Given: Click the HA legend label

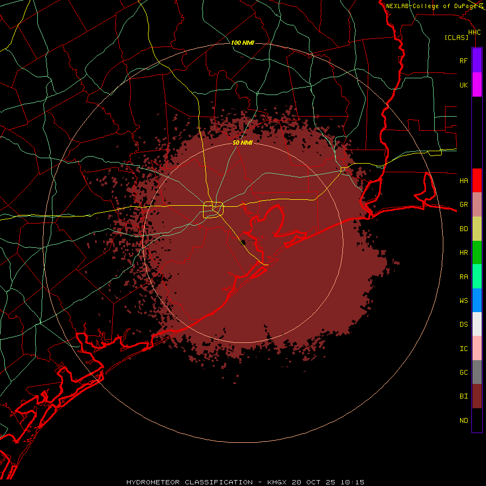Looking at the screenshot, I should point(463,180).
